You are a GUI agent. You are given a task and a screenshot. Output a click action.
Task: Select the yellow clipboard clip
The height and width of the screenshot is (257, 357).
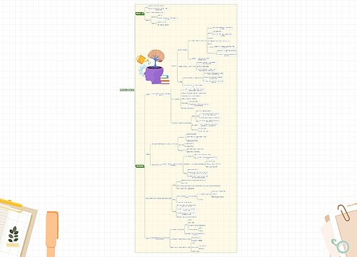[11, 206]
